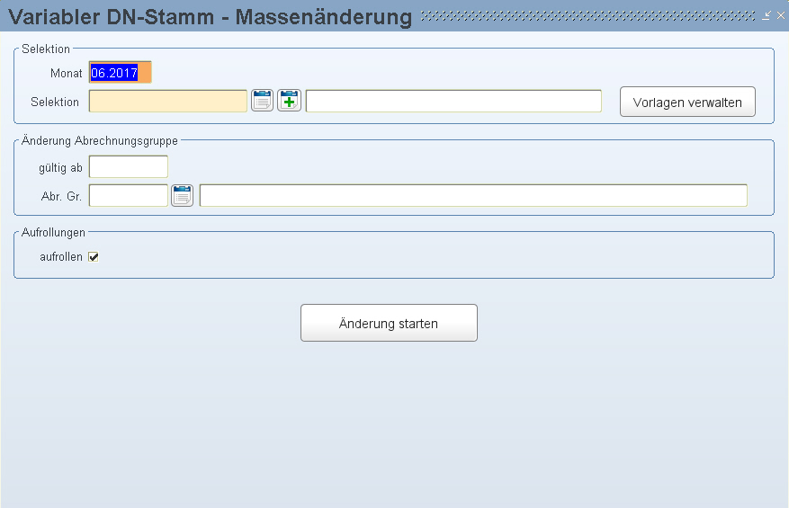Image resolution: width=789 pixels, height=508 pixels.
Task: Click the aufrollen label text
Action: pyautogui.click(x=61, y=257)
